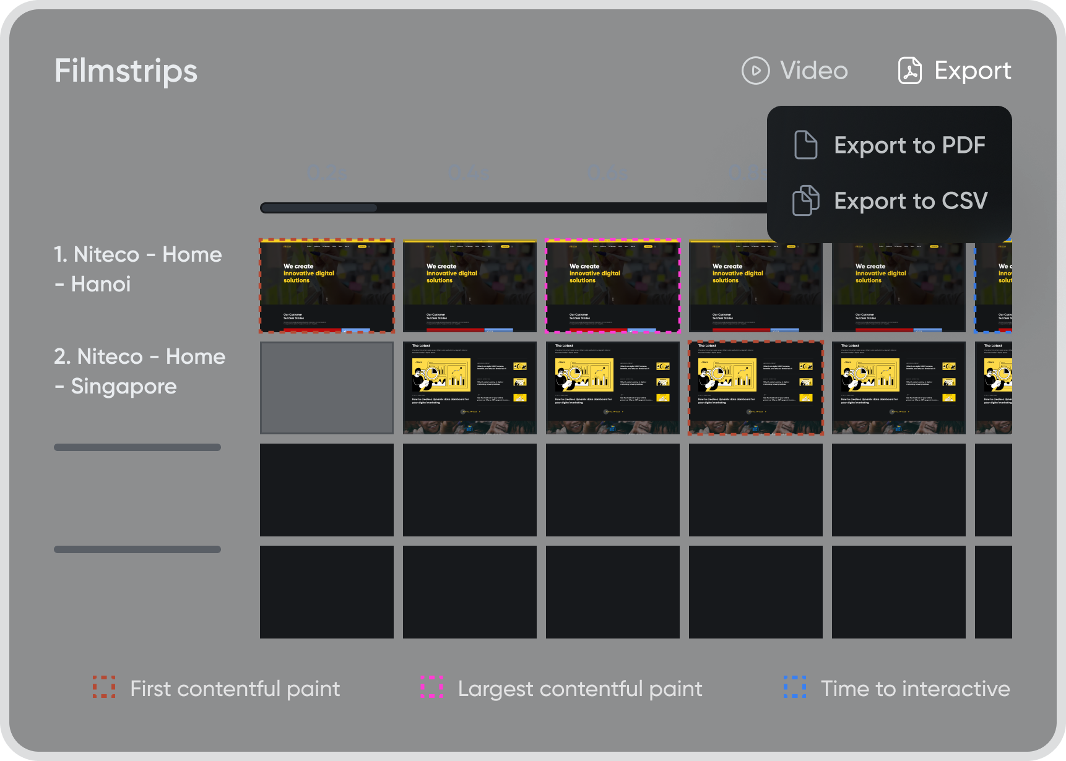Collapse the open Export options panel
1066x761 pixels.
[x=955, y=71]
